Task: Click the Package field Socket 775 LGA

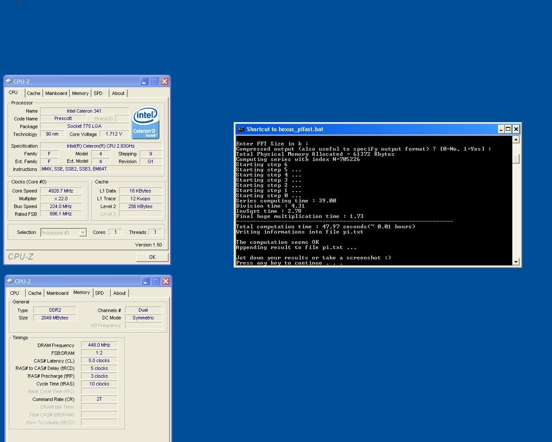Action: coord(85,126)
